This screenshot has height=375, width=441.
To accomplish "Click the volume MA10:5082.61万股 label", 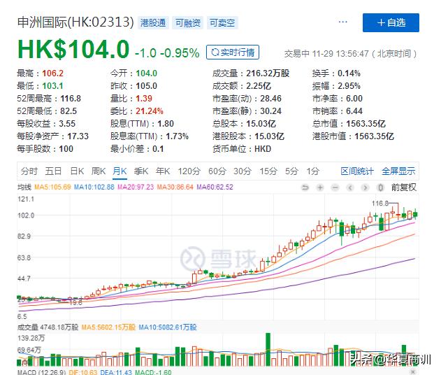I will 168,327.
